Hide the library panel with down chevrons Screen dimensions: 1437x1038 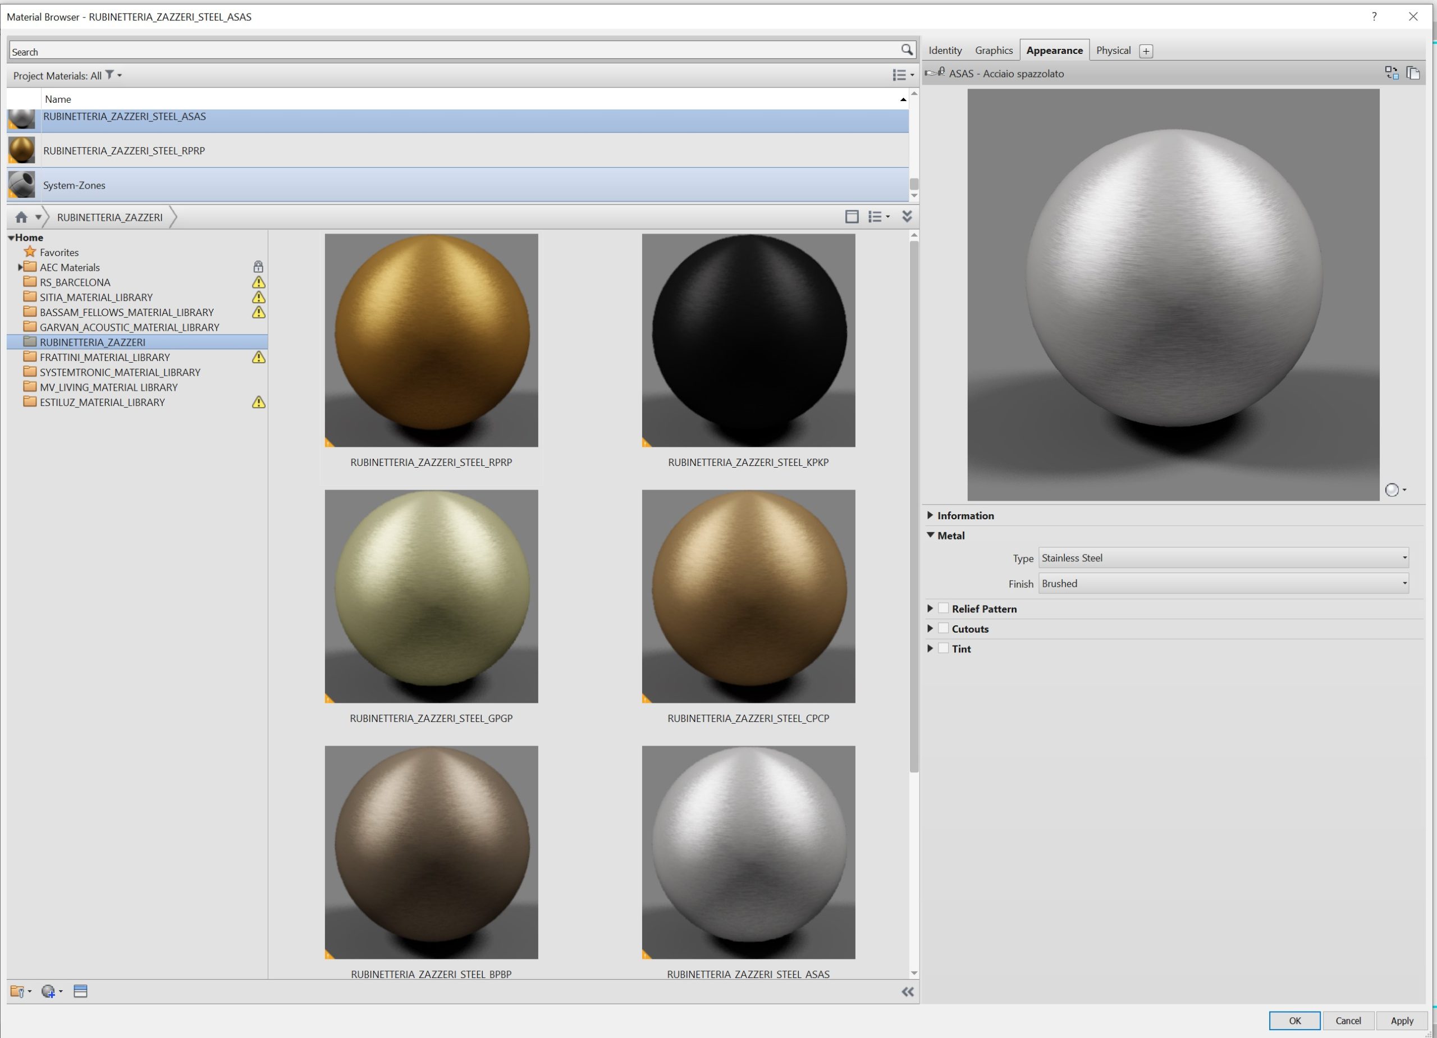(907, 217)
